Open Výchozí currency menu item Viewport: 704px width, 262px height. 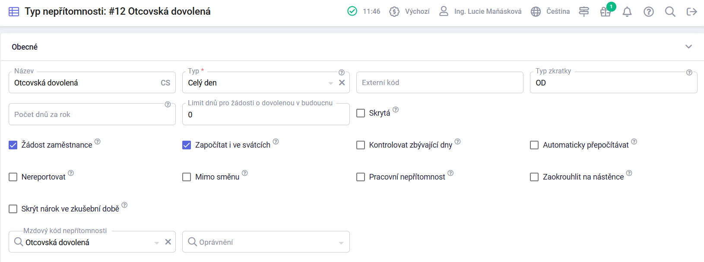point(409,12)
